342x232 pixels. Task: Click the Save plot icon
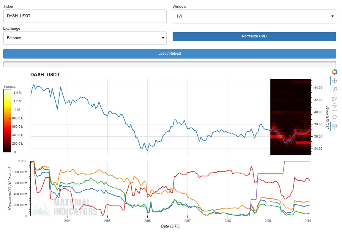click(334, 108)
